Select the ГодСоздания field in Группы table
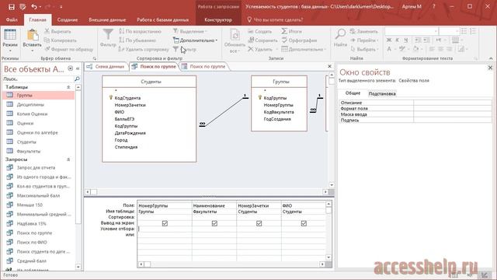497x280 pixels. 277,119
